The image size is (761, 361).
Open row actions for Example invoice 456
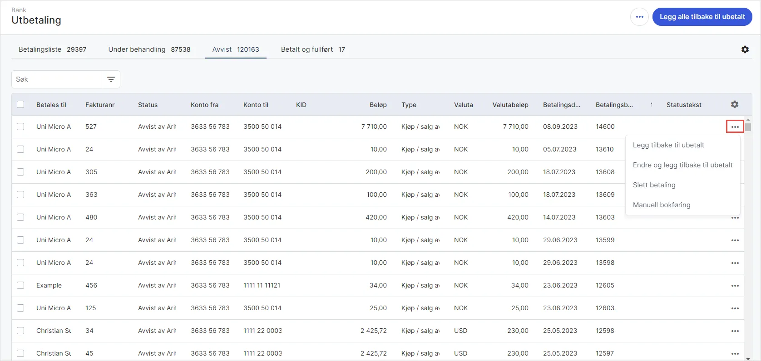[735, 286]
